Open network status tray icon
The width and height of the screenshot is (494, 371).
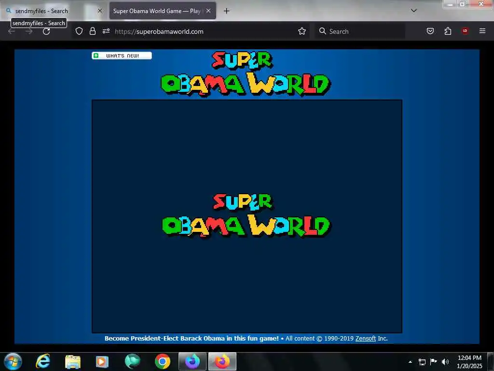coord(422,362)
